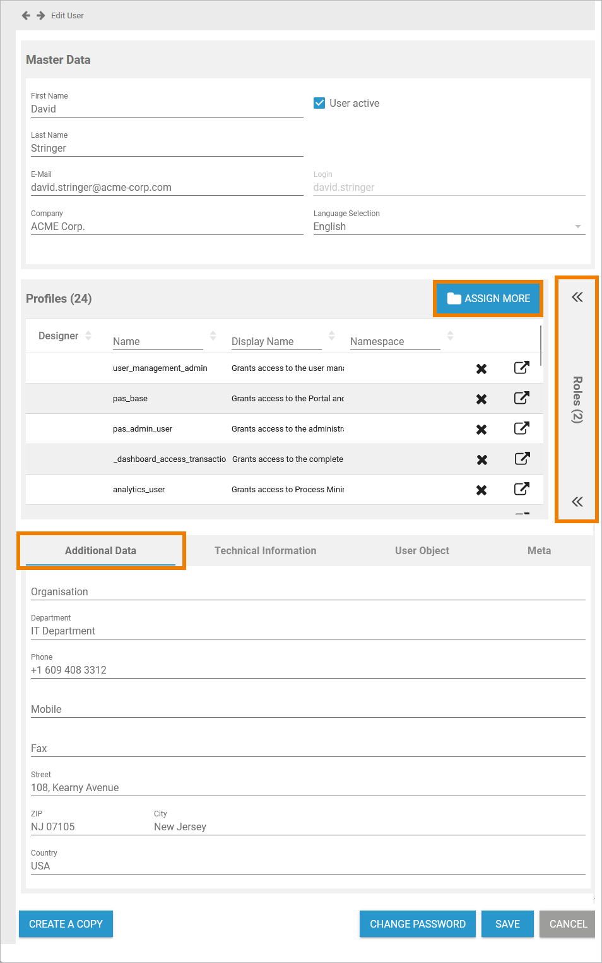Go back with the left arrow icon
Image resolution: width=602 pixels, height=963 pixels.
click(26, 15)
